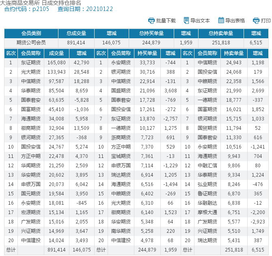The height and width of the screenshot is (256, 272).
Task: Click the 成交量 column header
Action: point(56,53)
